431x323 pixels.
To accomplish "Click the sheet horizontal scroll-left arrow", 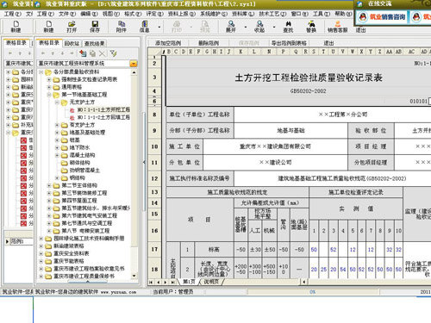I will coord(304,282).
